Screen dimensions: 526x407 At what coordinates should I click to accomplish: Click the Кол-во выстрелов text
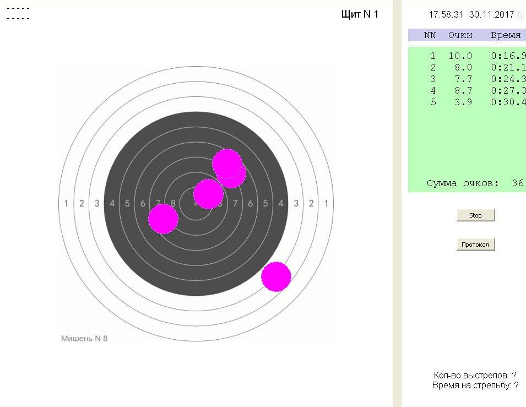pos(475,375)
